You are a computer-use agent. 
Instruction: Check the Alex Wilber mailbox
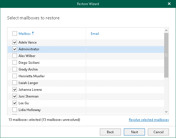pos(15,56)
